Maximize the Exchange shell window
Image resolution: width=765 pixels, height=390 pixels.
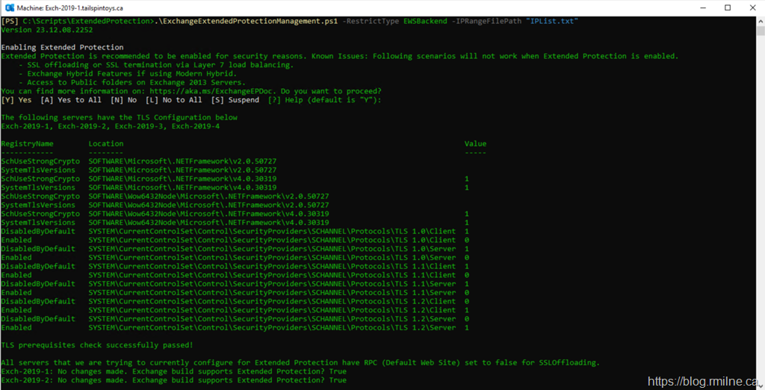click(727, 7)
